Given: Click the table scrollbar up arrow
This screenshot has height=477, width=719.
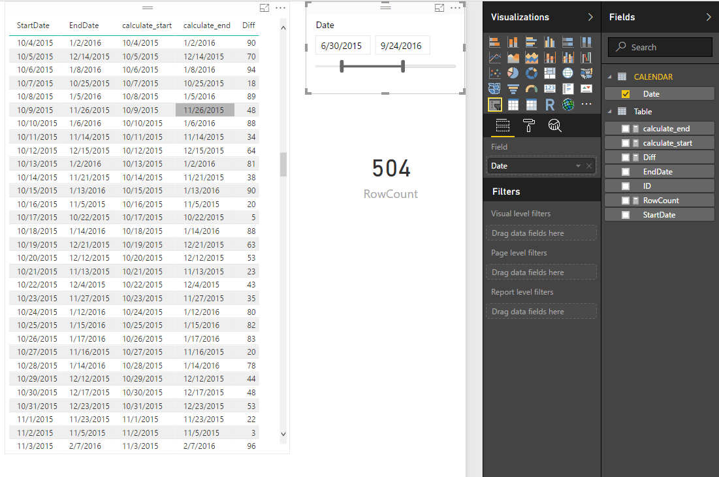Looking at the screenshot, I should [x=283, y=28].
